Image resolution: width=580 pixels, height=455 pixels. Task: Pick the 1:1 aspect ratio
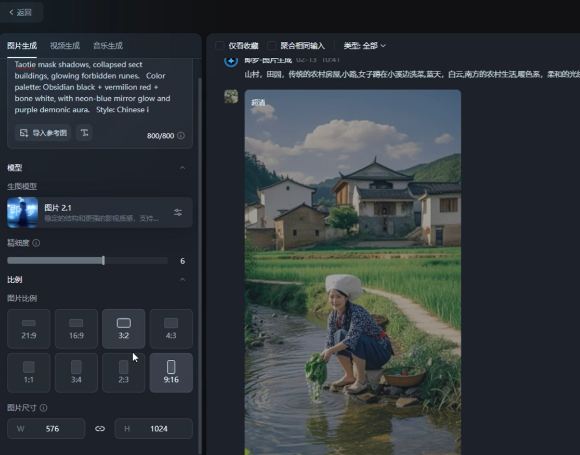[28, 372]
